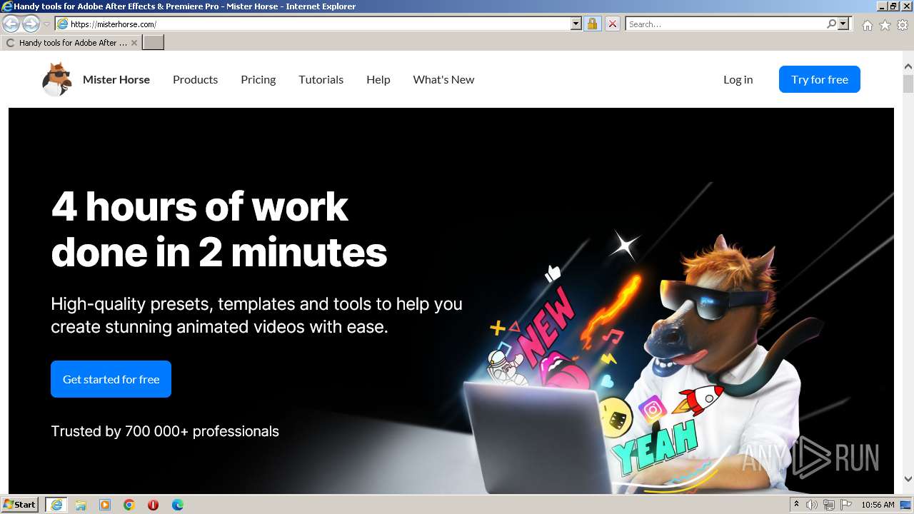Open the Help menu item
914x514 pixels.
point(378,79)
